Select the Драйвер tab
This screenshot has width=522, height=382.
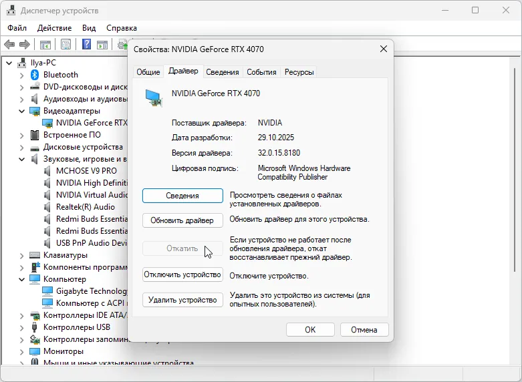[x=183, y=71]
